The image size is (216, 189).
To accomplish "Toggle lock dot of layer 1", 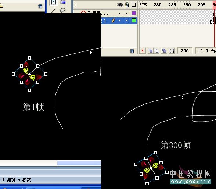I will pos(127,21).
